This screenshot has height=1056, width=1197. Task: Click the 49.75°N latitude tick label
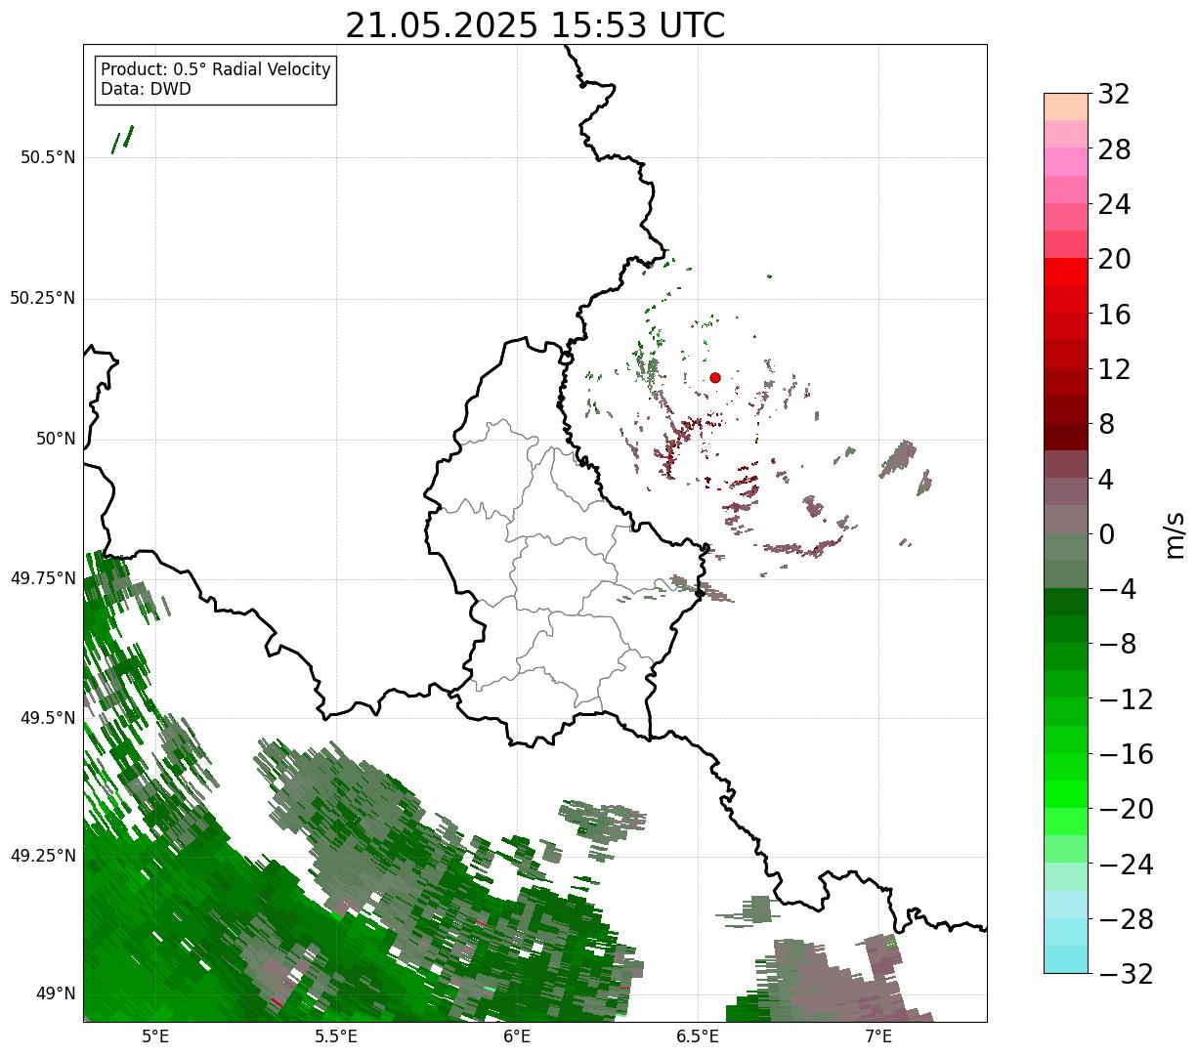43,578
